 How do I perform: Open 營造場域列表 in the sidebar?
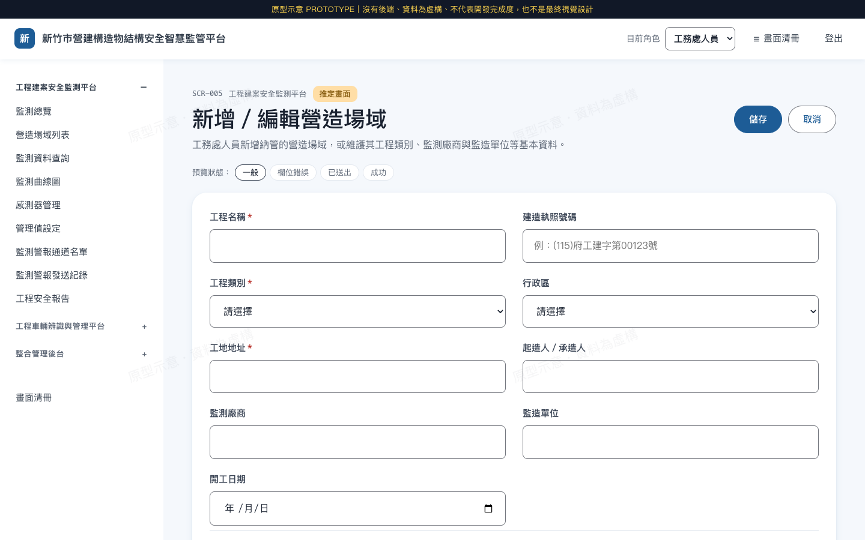[x=43, y=135]
